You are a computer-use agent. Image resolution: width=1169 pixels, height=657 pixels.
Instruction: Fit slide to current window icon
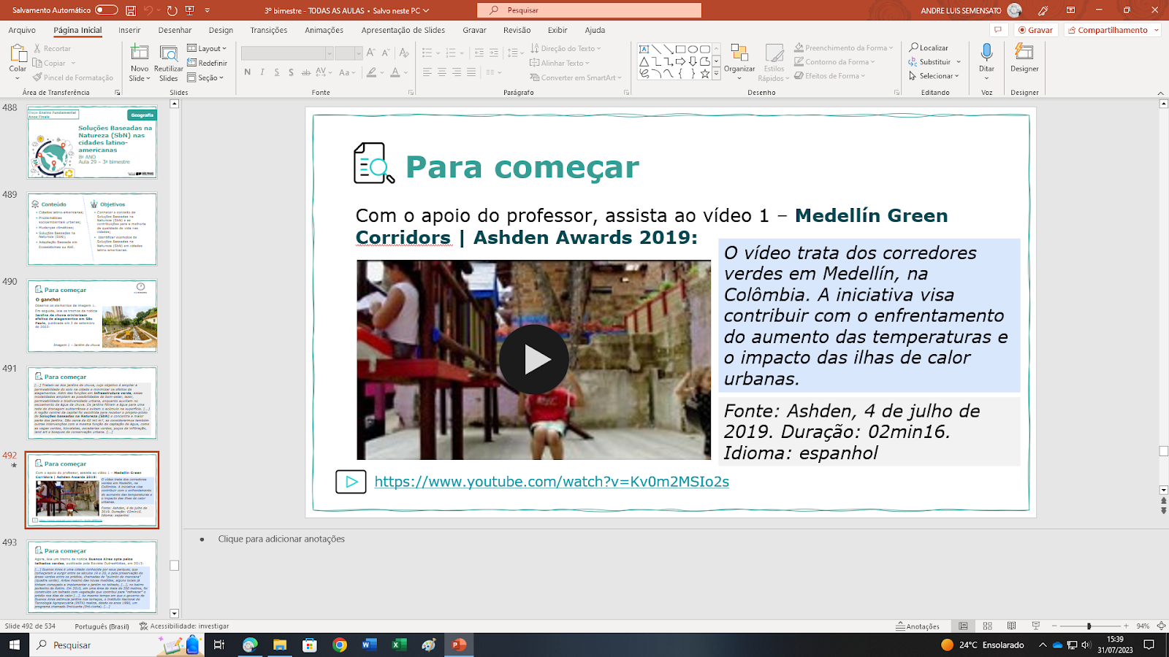click(1162, 626)
